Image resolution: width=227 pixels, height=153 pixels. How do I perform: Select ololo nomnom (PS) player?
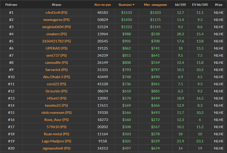(56, 113)
